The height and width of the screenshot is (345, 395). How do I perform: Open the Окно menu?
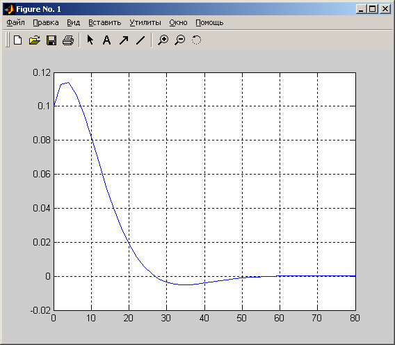coord(178,23)
